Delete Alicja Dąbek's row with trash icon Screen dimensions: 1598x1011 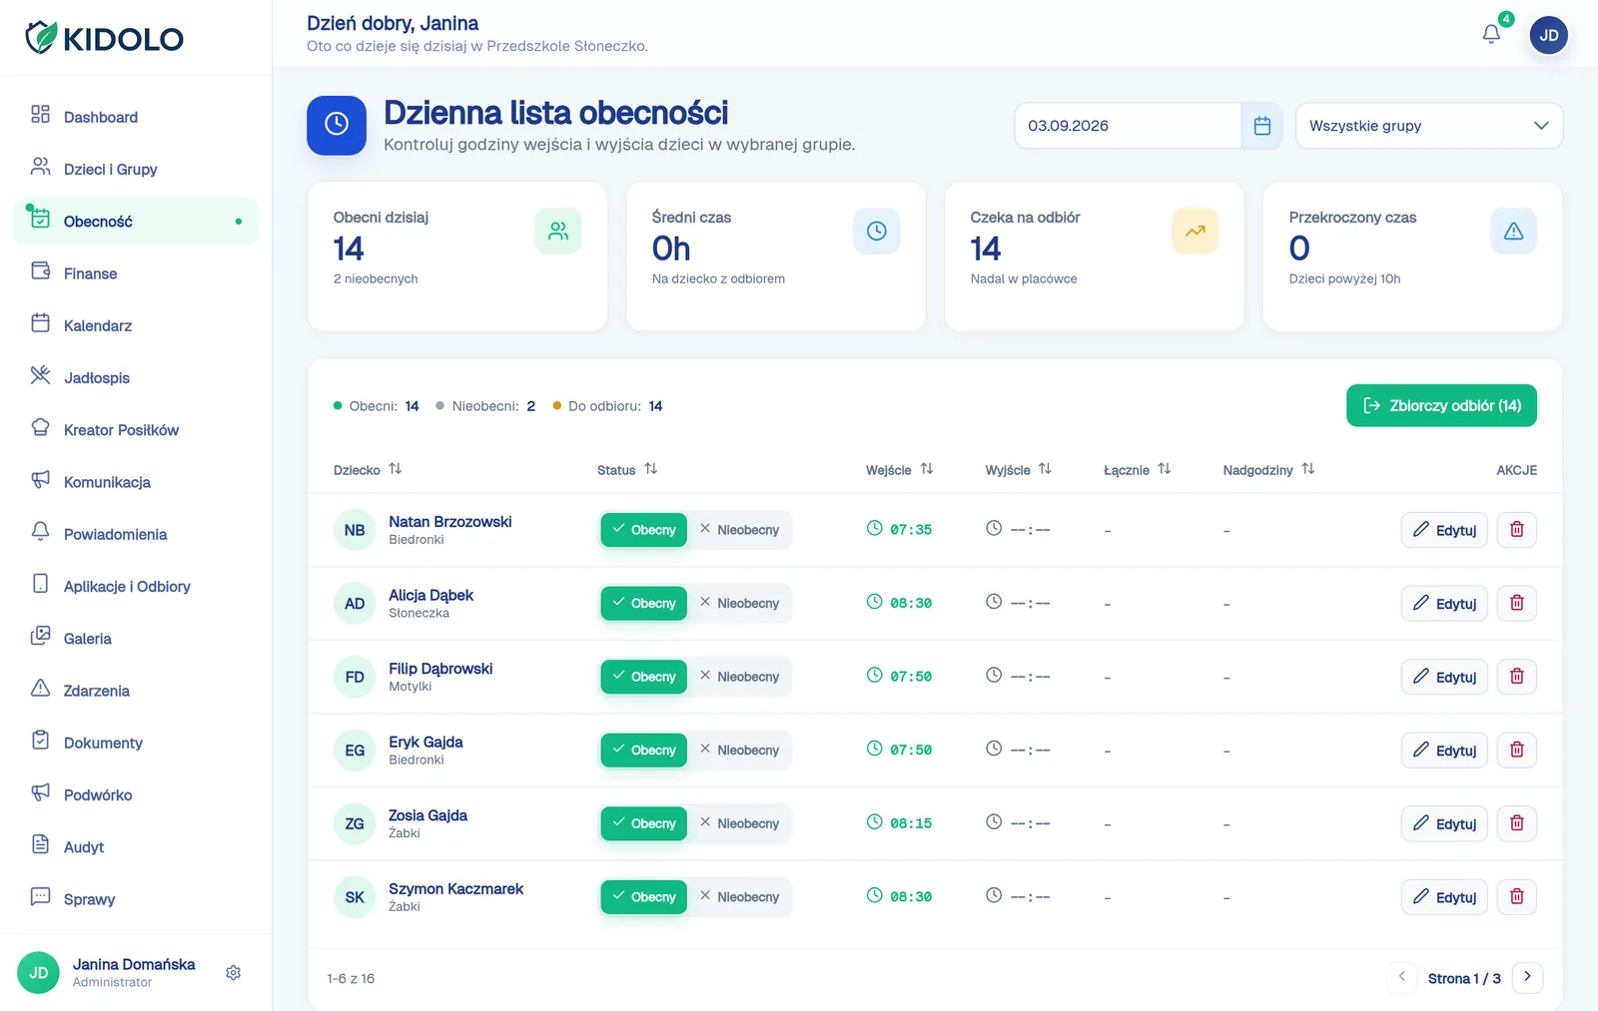1516,603
